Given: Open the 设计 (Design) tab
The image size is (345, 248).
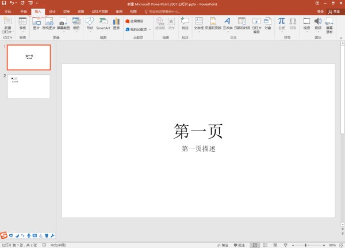Looking at the screenshot, I should click(x=52, y=11).
